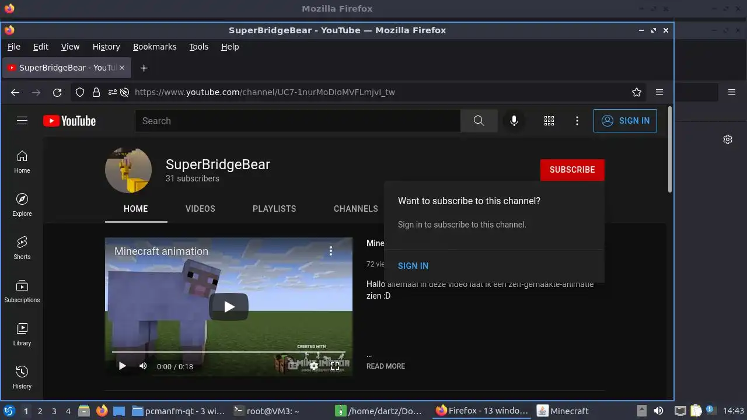Viewport: 747px width, 420px height.
Task: Open Shorts in the sidebar
Action: (x=22, y=248)
